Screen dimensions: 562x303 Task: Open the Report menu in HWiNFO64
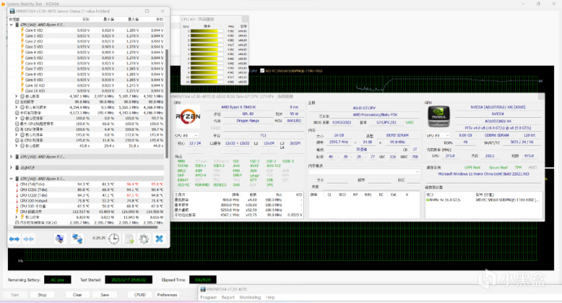pos(228,297)
